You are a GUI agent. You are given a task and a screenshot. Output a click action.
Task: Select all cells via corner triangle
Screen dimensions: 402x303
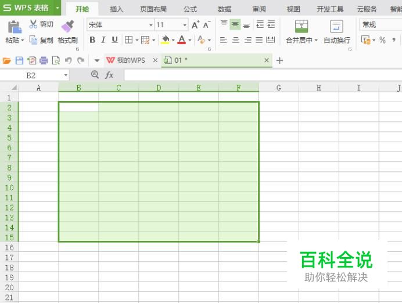tap(14, 88)
